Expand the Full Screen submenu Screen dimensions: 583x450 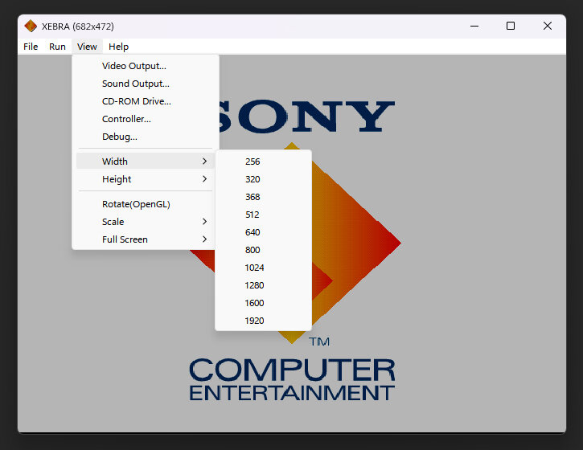145,239
